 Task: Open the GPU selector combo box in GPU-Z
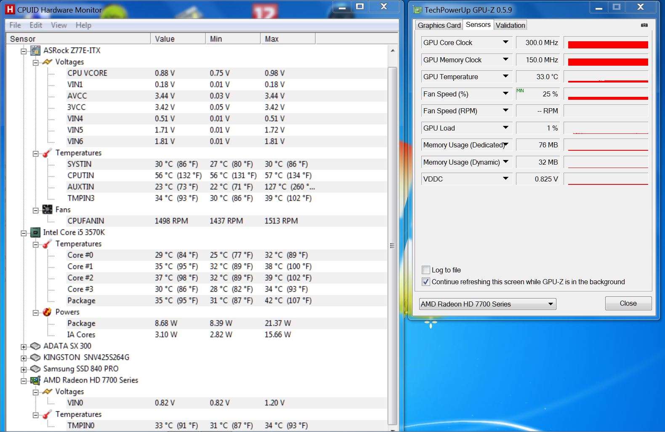(x=488, y=304)
